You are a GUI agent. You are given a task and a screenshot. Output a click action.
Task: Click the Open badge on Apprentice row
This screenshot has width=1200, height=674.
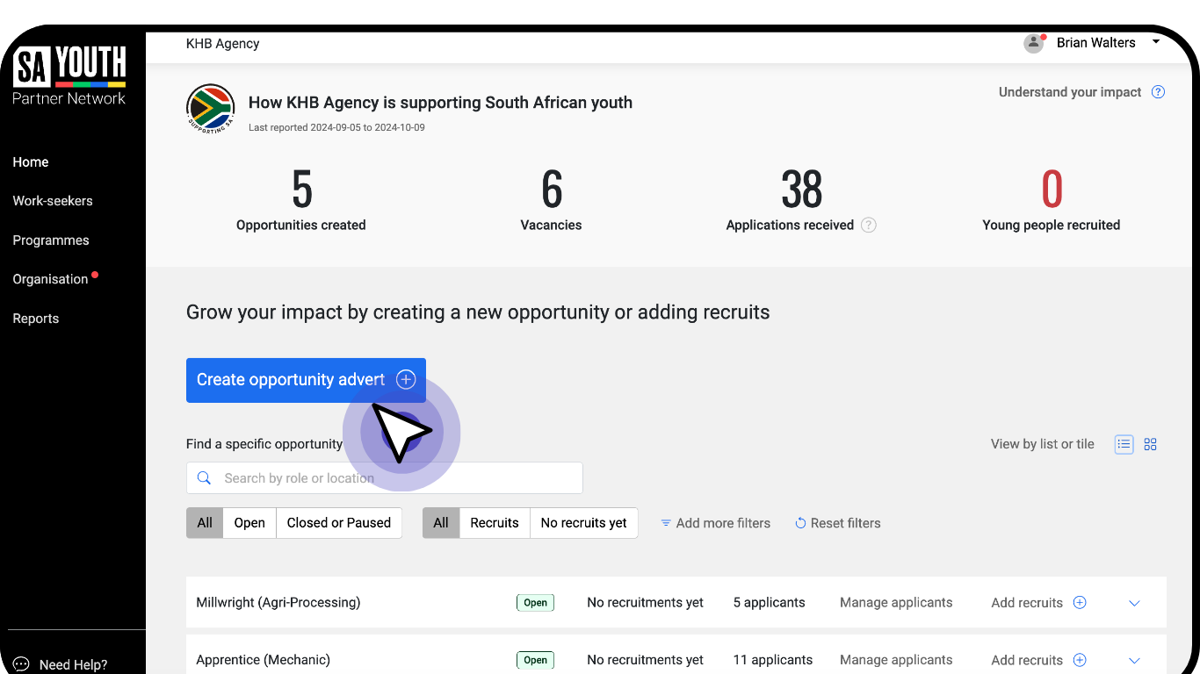tap(536, 660)
